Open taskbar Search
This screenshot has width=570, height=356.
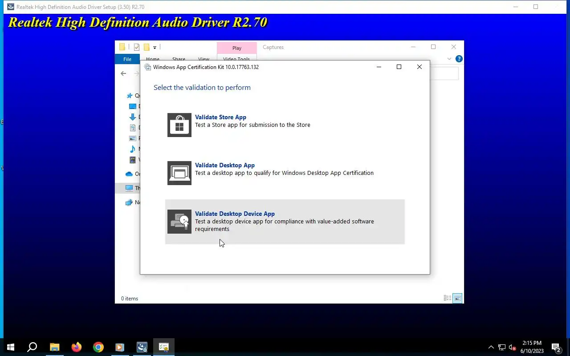(32, 347)
